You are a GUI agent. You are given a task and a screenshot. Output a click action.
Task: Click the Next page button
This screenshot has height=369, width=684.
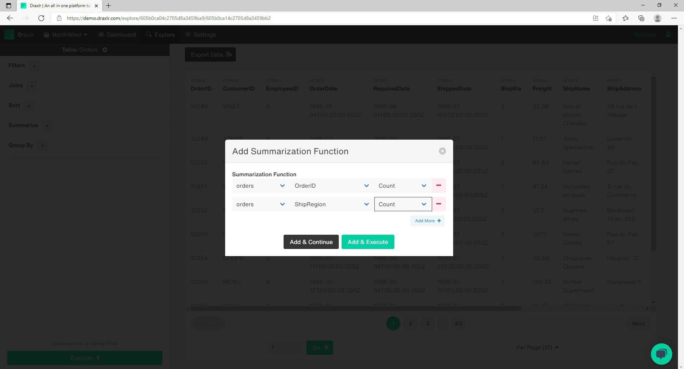(638, 323)
